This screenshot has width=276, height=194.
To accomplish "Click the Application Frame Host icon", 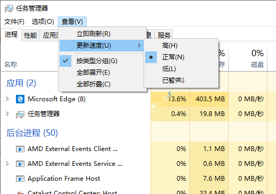I will [x=20, y=179].
